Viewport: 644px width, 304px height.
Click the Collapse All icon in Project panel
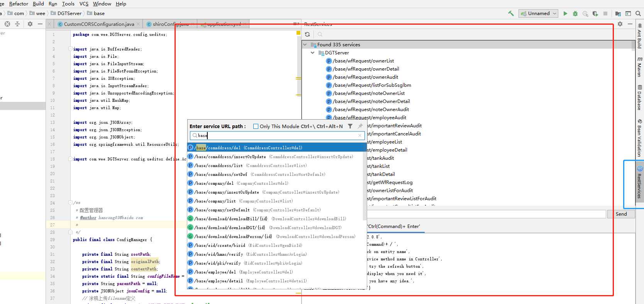(x=17, y=24)
